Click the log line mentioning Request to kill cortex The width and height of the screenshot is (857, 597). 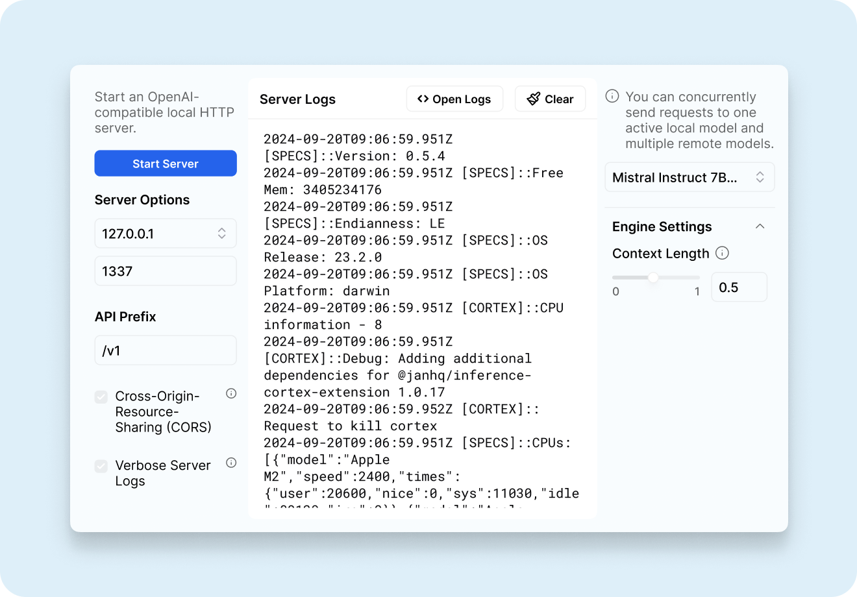click(x=350, y=426)
